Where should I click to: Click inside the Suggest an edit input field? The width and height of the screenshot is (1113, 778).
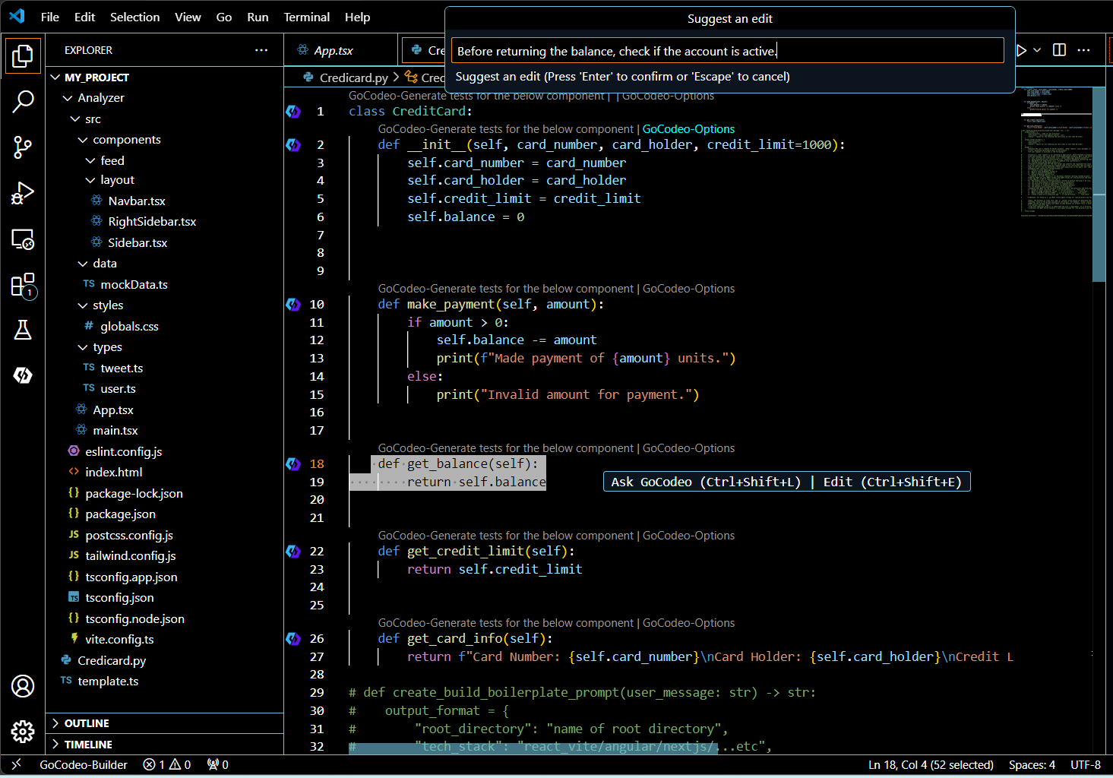click(x=727, y=51)
